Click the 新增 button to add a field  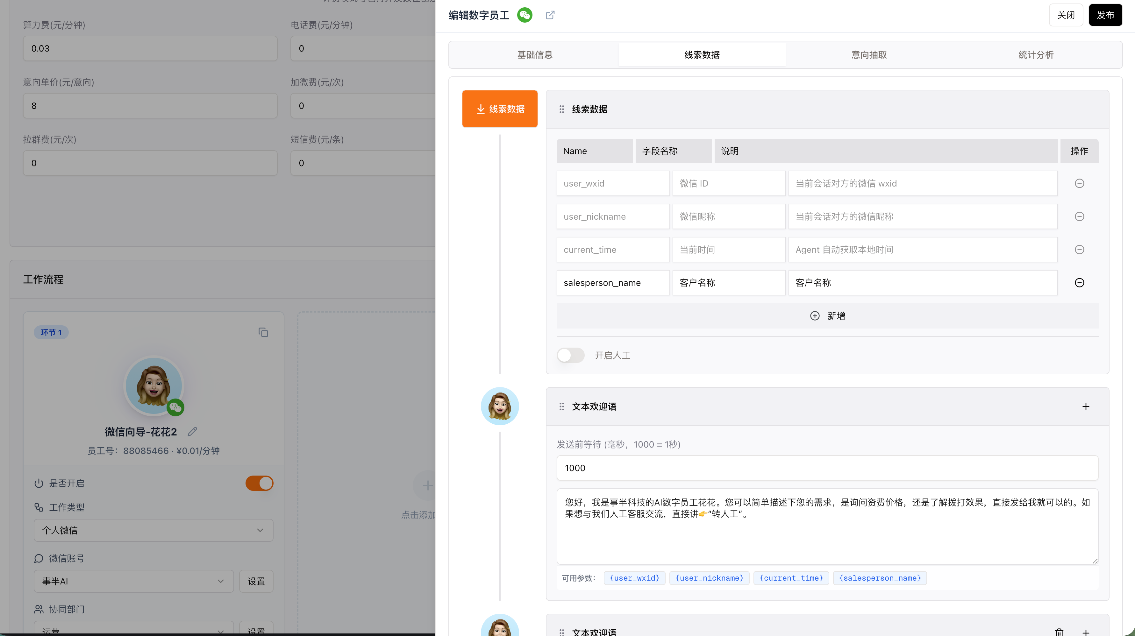coord(827,316)
